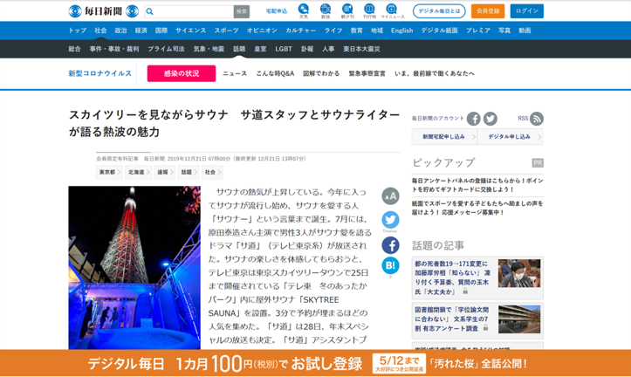The image size is (631, 377).
Task: Click the magnifier icon in search box
Action: coord(150,11)
